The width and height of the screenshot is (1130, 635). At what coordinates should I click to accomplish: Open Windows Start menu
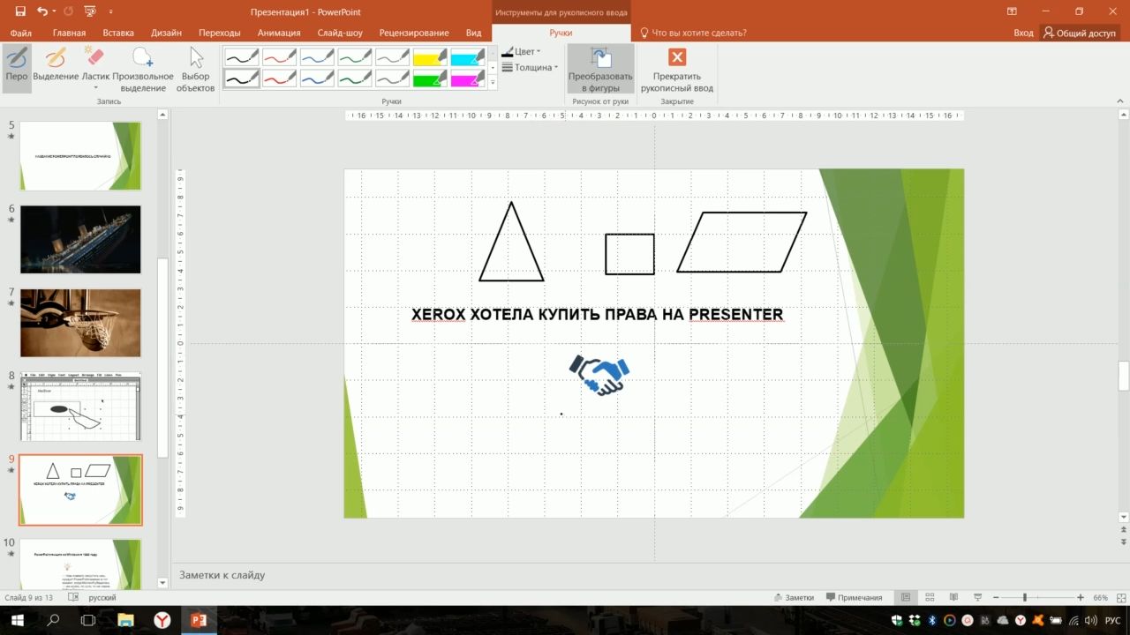[17, 620]
